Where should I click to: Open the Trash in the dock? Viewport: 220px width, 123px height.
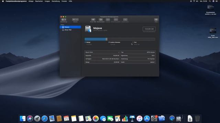click(197, 119)
